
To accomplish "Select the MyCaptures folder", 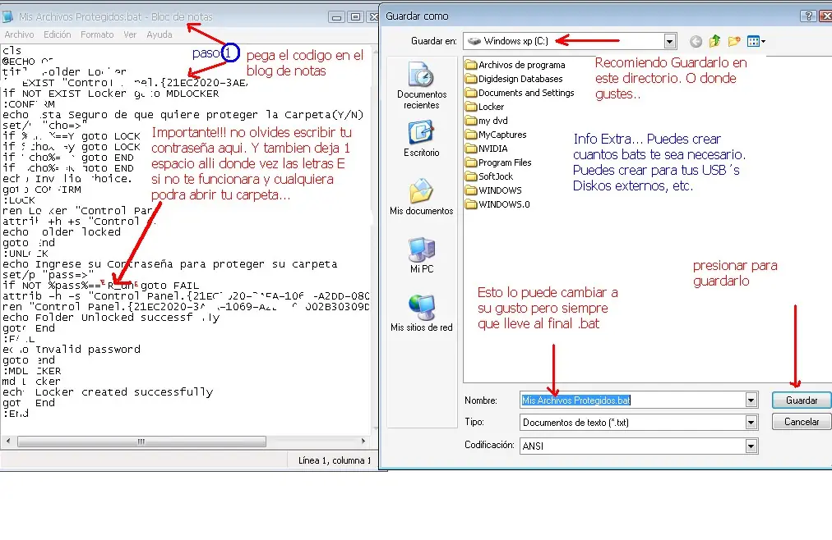I will [x=496, y=135].
